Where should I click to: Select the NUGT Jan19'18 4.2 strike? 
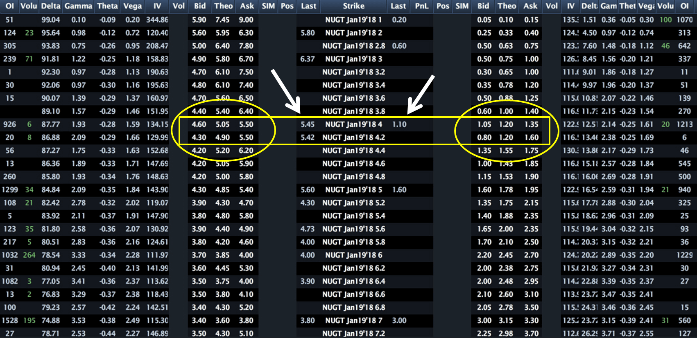[353, 137]
